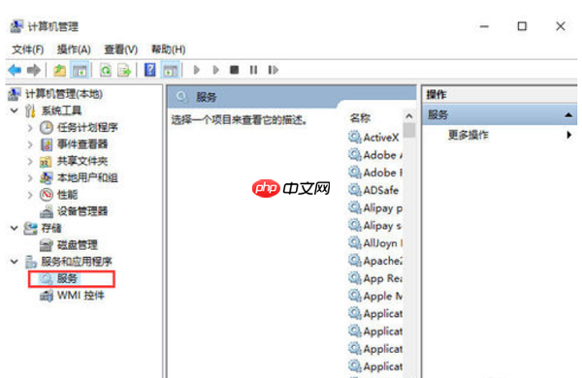This screenshot has width=582, height=378.
Task: Open the Help question-mark toolbar icon
Action: (x=150, y=70)
